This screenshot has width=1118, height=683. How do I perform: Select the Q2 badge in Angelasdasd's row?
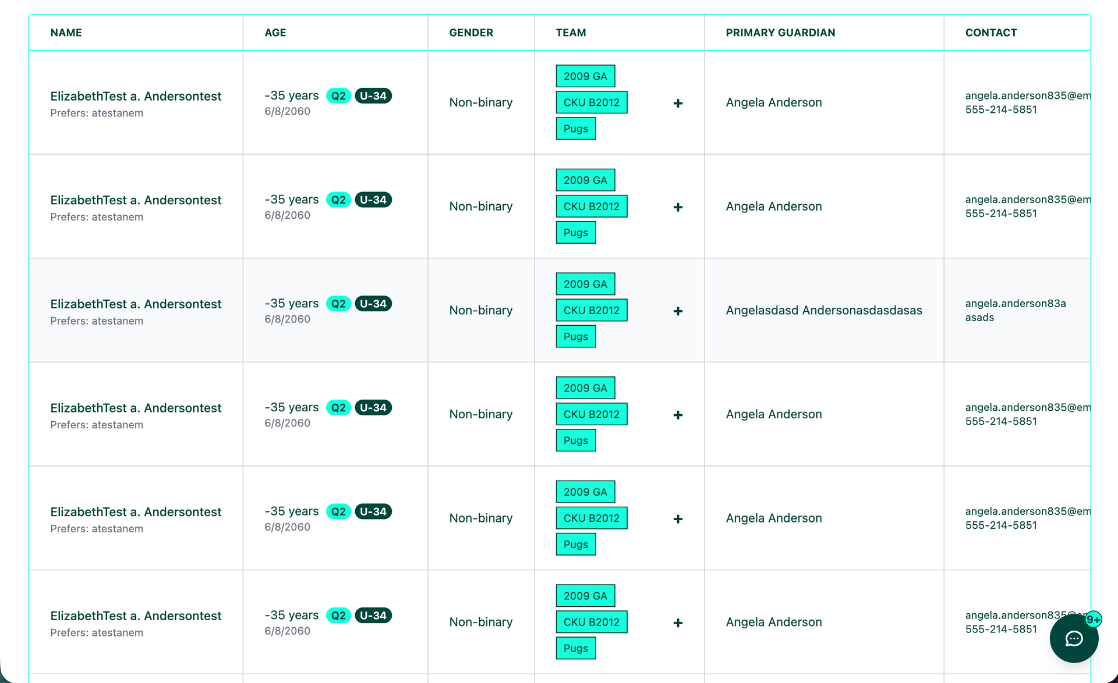tap(338, 304)
